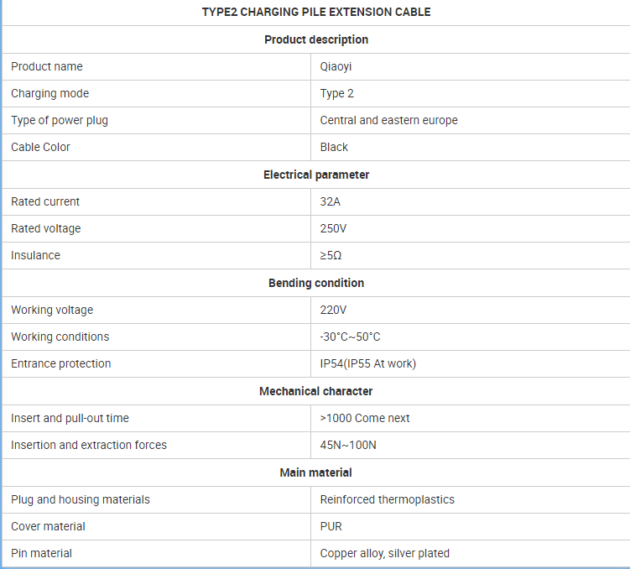
Task: Select the Mechanical character section header
Action: [315, 391]
